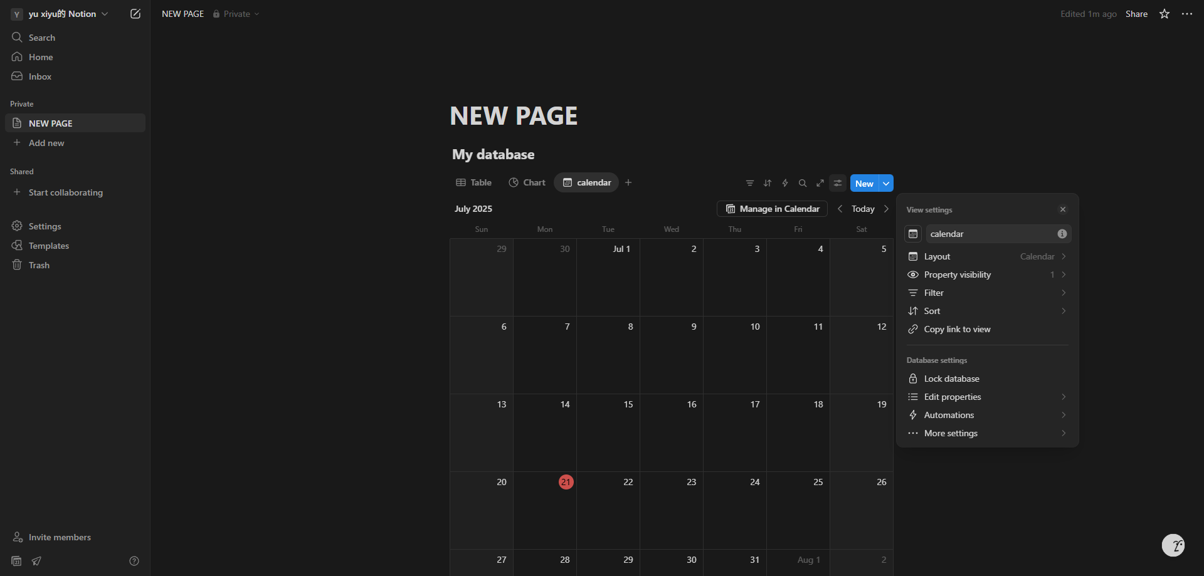Click the 'Edited 1m ago' text
Image resolution: width=1204 pixels, height=576 pixels.
pos(1089,14)
